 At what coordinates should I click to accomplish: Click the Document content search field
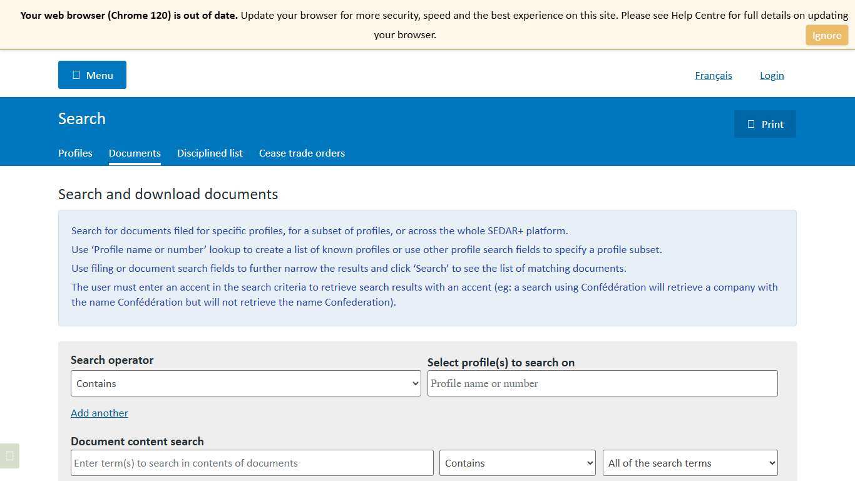252,463
